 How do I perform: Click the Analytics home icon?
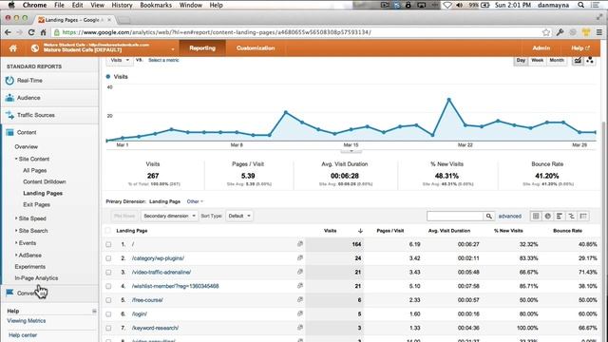13,48
